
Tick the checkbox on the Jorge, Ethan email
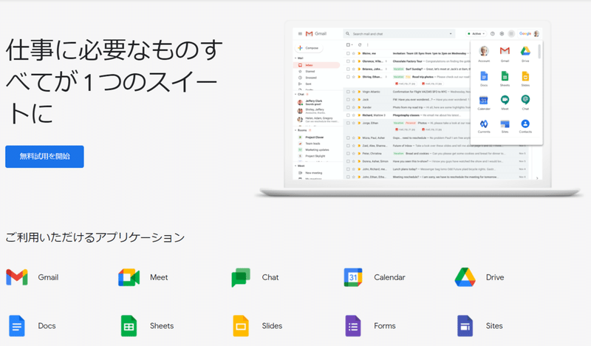(x=348, y=123)
